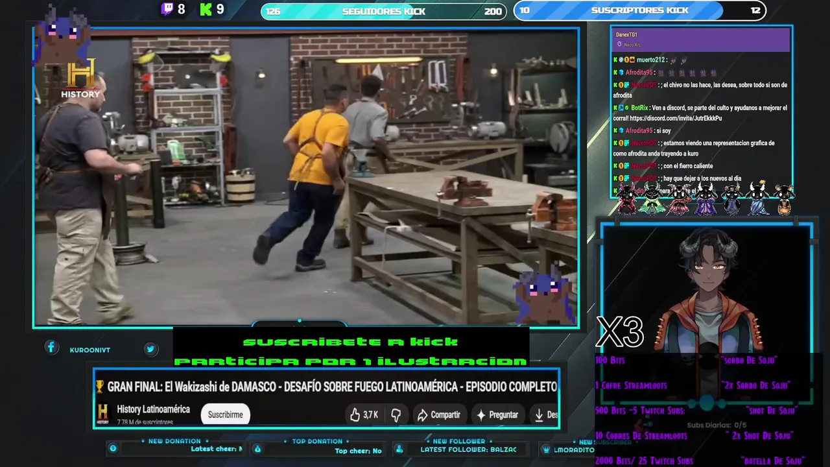Screen dimensions: 830x467
Task: Click the follower goal number 200
Action: [493, 11]
